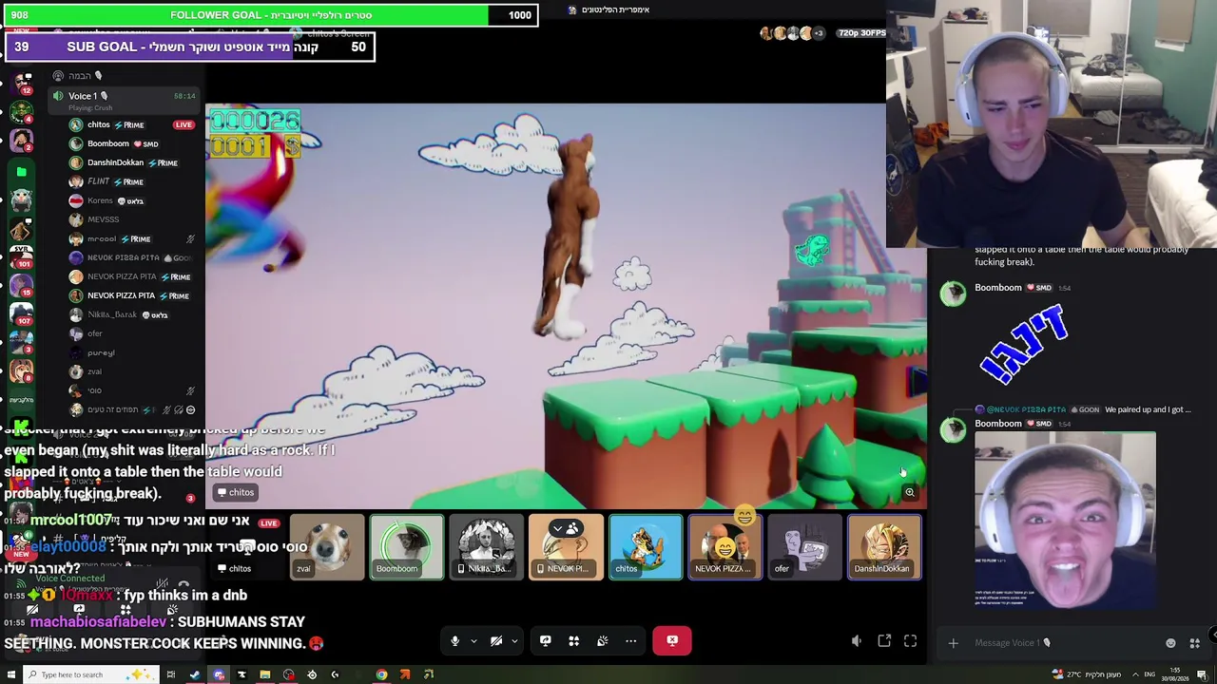Open File Explorer from the taskbar

pos(265,674)
